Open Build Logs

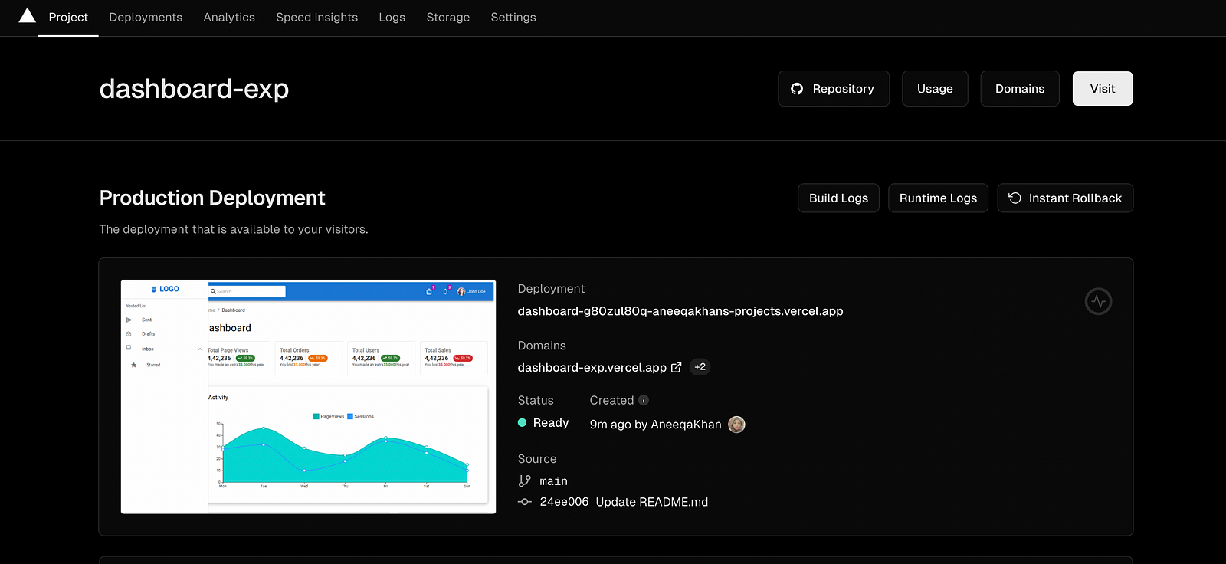[x=838, y=198]
